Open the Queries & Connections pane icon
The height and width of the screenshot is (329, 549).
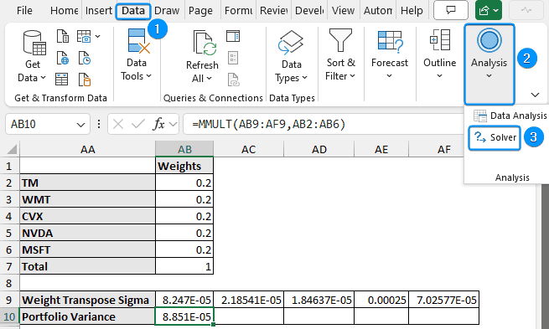[x=233, y=36]
